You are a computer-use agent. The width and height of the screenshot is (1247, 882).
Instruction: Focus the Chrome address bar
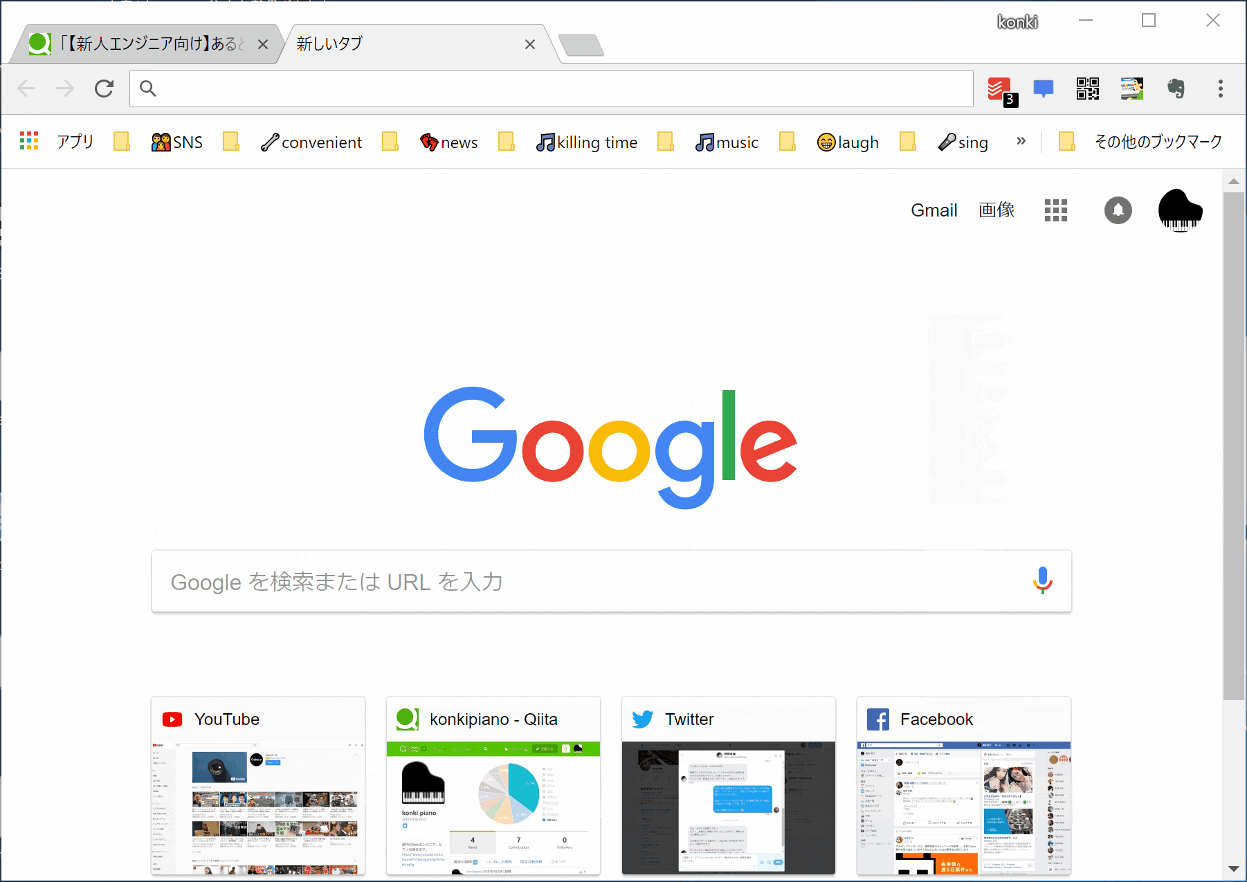[552, 89]
